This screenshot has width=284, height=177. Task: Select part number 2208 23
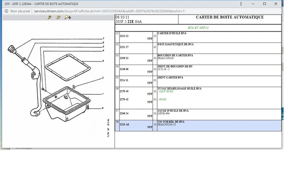click(x=124, y=58)
